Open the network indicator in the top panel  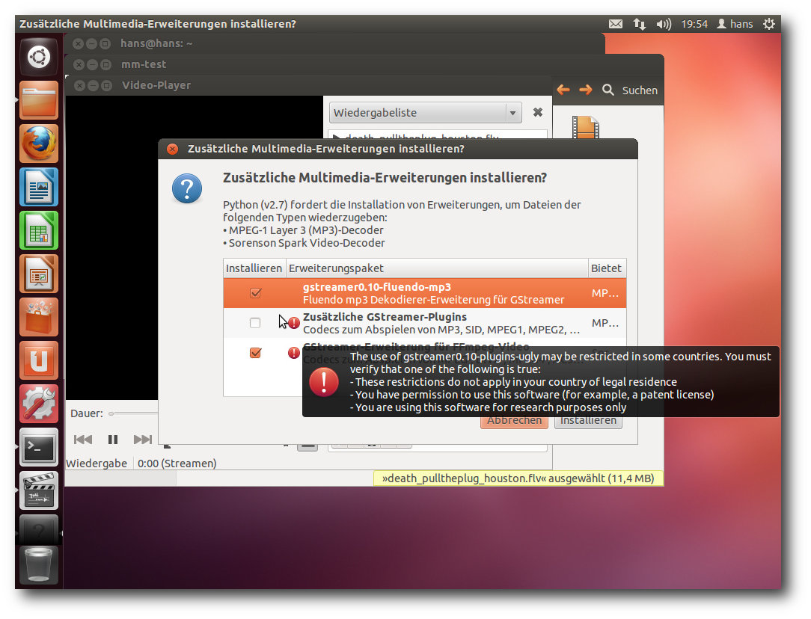[x=639, y=24]
